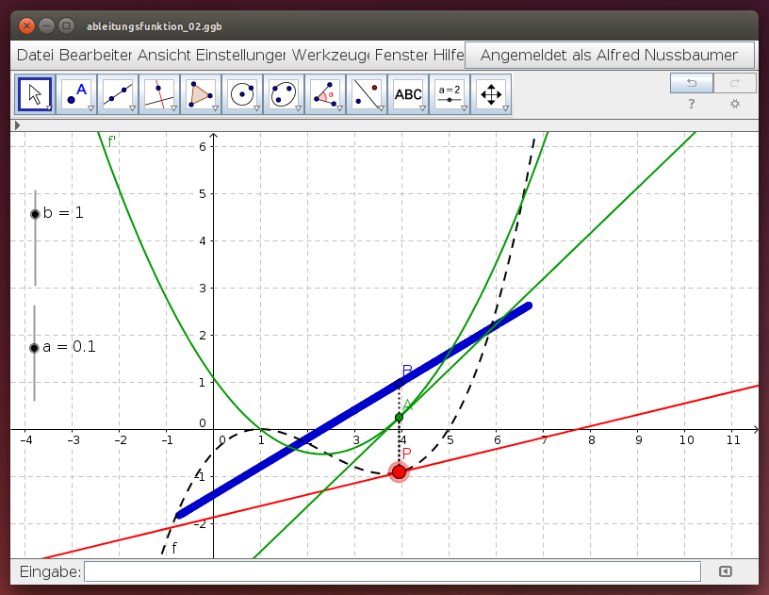The height and width of the screenshot is (595, 769).
Task: Expand the style bar triangle toggle
Action: [x=17, y=125]
